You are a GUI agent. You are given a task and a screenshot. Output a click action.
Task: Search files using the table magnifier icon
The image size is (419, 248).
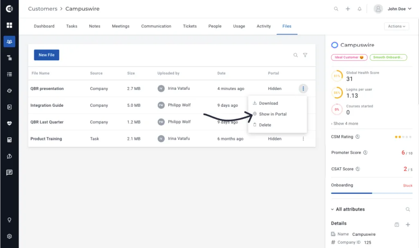click(295, 55)
